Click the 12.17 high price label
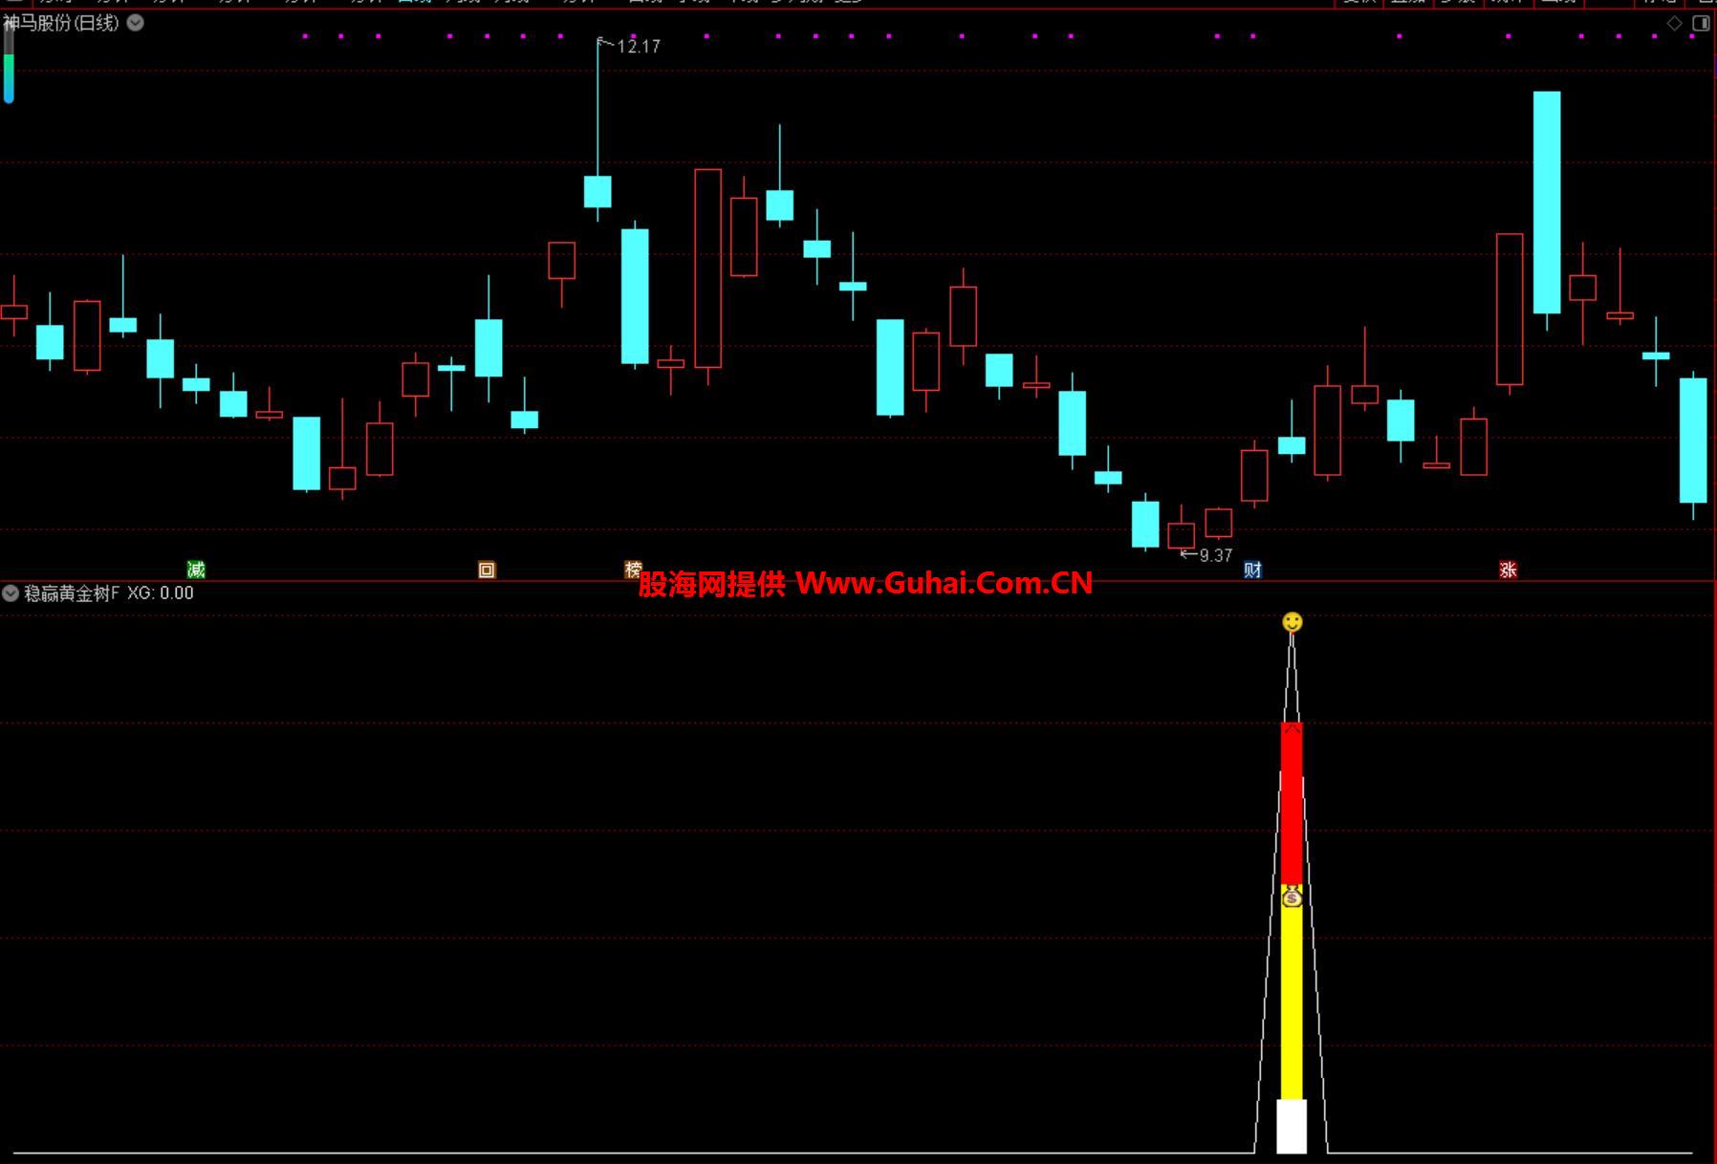This screenshot has height=1164, width=1717. coord(638,47)
